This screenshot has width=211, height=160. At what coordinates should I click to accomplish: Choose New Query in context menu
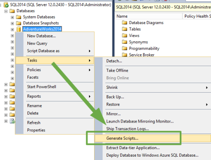tap(54, 43)
